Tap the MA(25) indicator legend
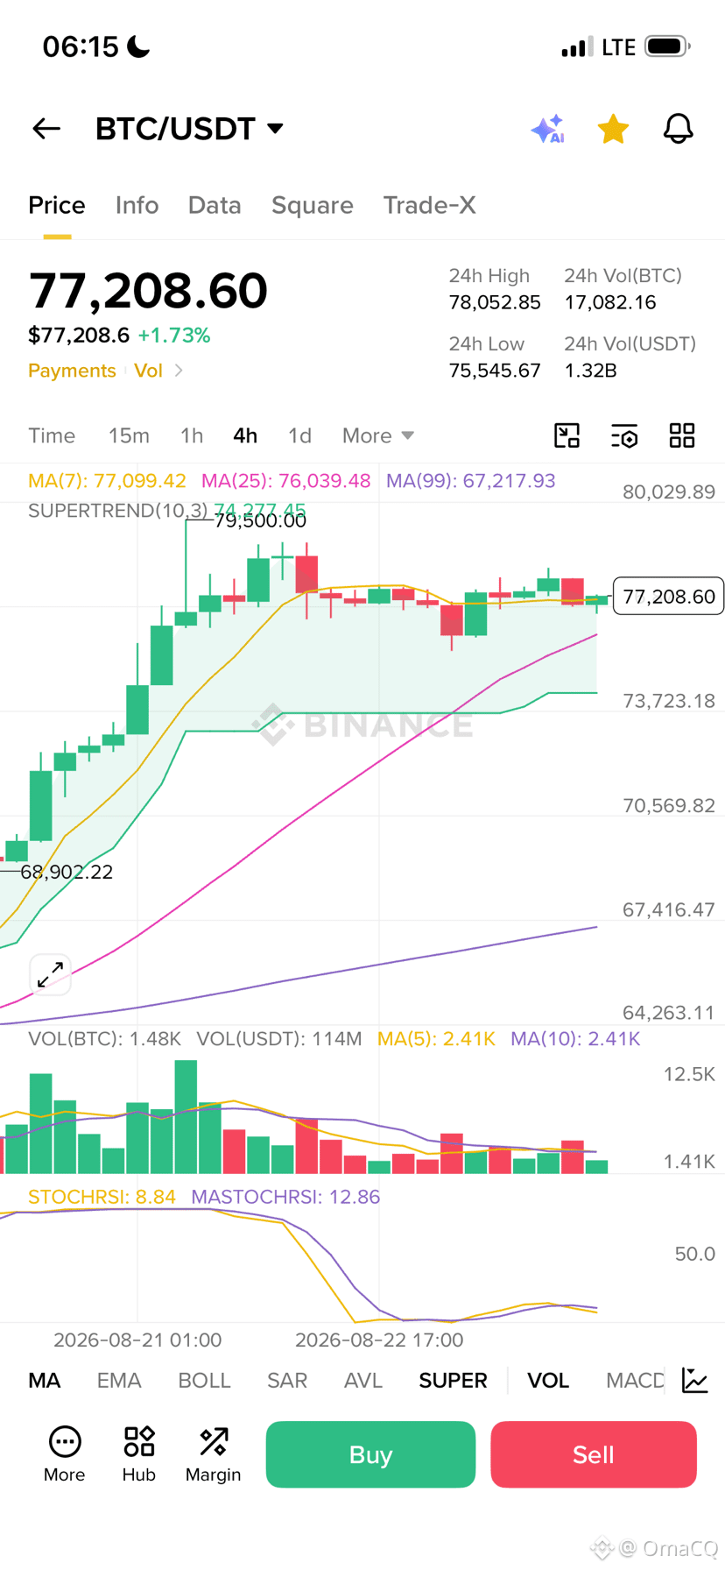The image size is (725, 1570). point(285,481)
